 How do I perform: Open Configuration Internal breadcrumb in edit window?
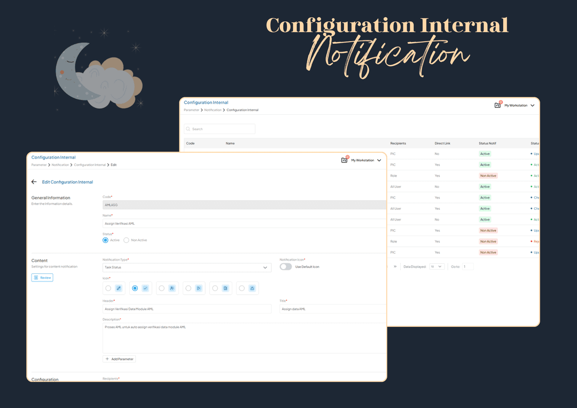(x=90, y=165)
